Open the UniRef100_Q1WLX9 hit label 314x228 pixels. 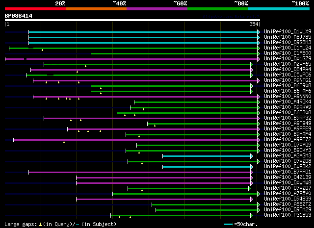pyautogui.click(x=288, y=32)
